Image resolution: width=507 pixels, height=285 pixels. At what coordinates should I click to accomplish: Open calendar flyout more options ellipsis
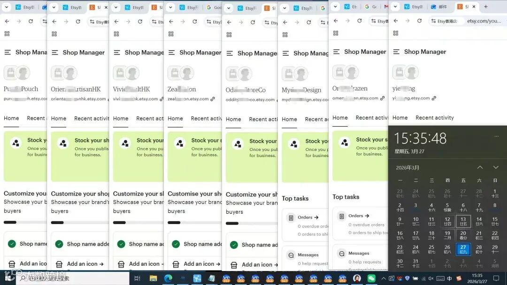point(496,136)
